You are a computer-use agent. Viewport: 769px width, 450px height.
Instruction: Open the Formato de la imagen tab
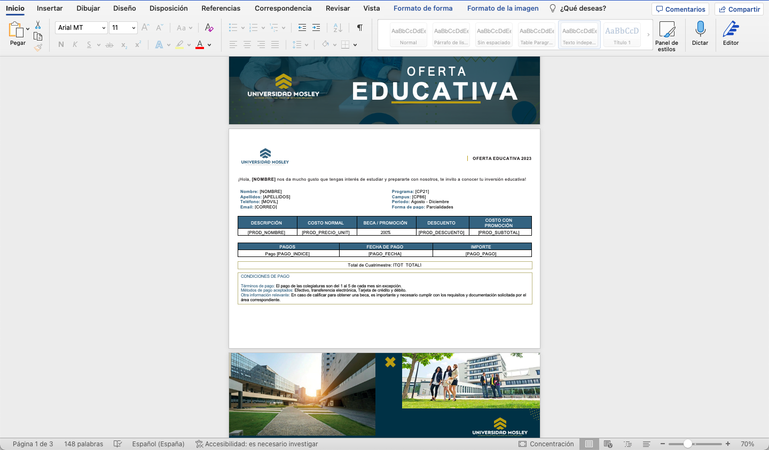(x=503, y=9)
